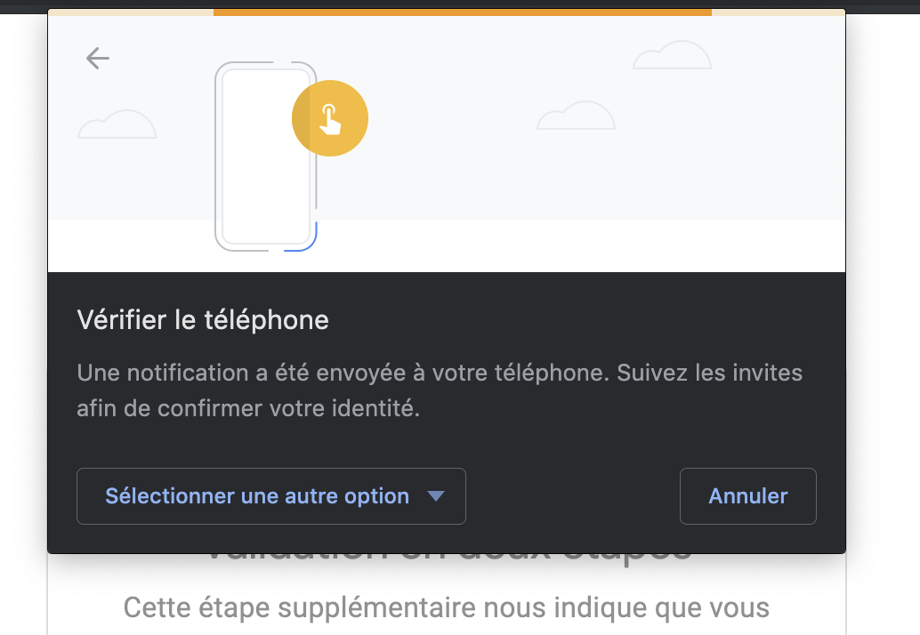
Task: Click the small triangle next to option selector
Action: (436, 496)
